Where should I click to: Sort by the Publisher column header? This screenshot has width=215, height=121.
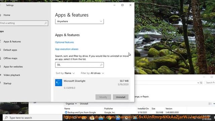109,109
